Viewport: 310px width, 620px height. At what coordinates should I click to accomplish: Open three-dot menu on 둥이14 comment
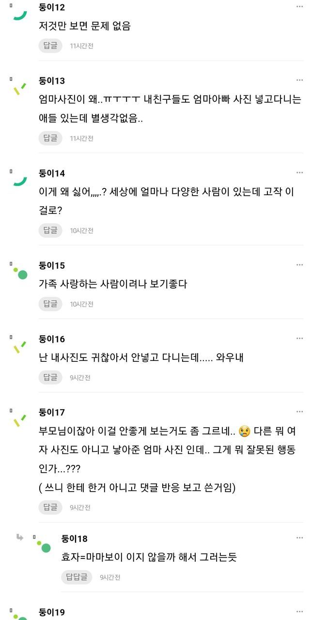point(300,172)
